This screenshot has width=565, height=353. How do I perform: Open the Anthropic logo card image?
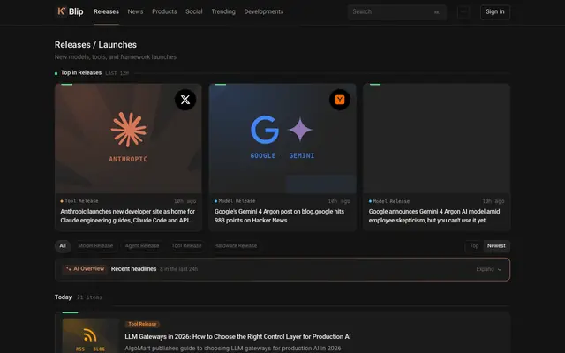tap(128, 139)
